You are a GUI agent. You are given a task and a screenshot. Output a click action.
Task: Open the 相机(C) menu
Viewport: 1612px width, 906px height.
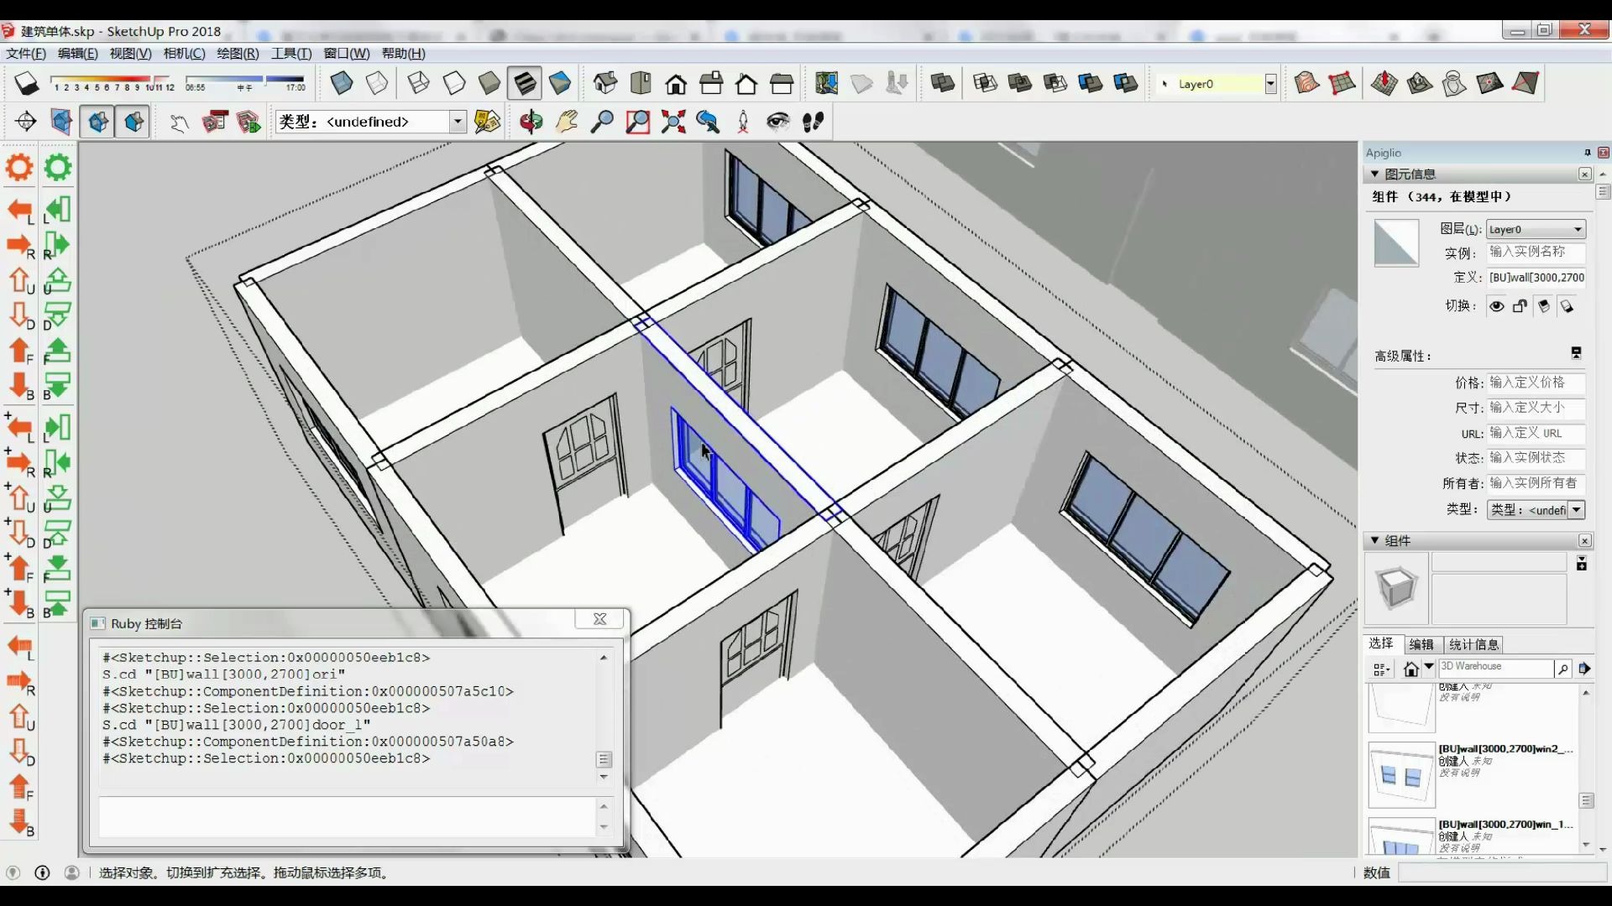(x=184, y=54)
